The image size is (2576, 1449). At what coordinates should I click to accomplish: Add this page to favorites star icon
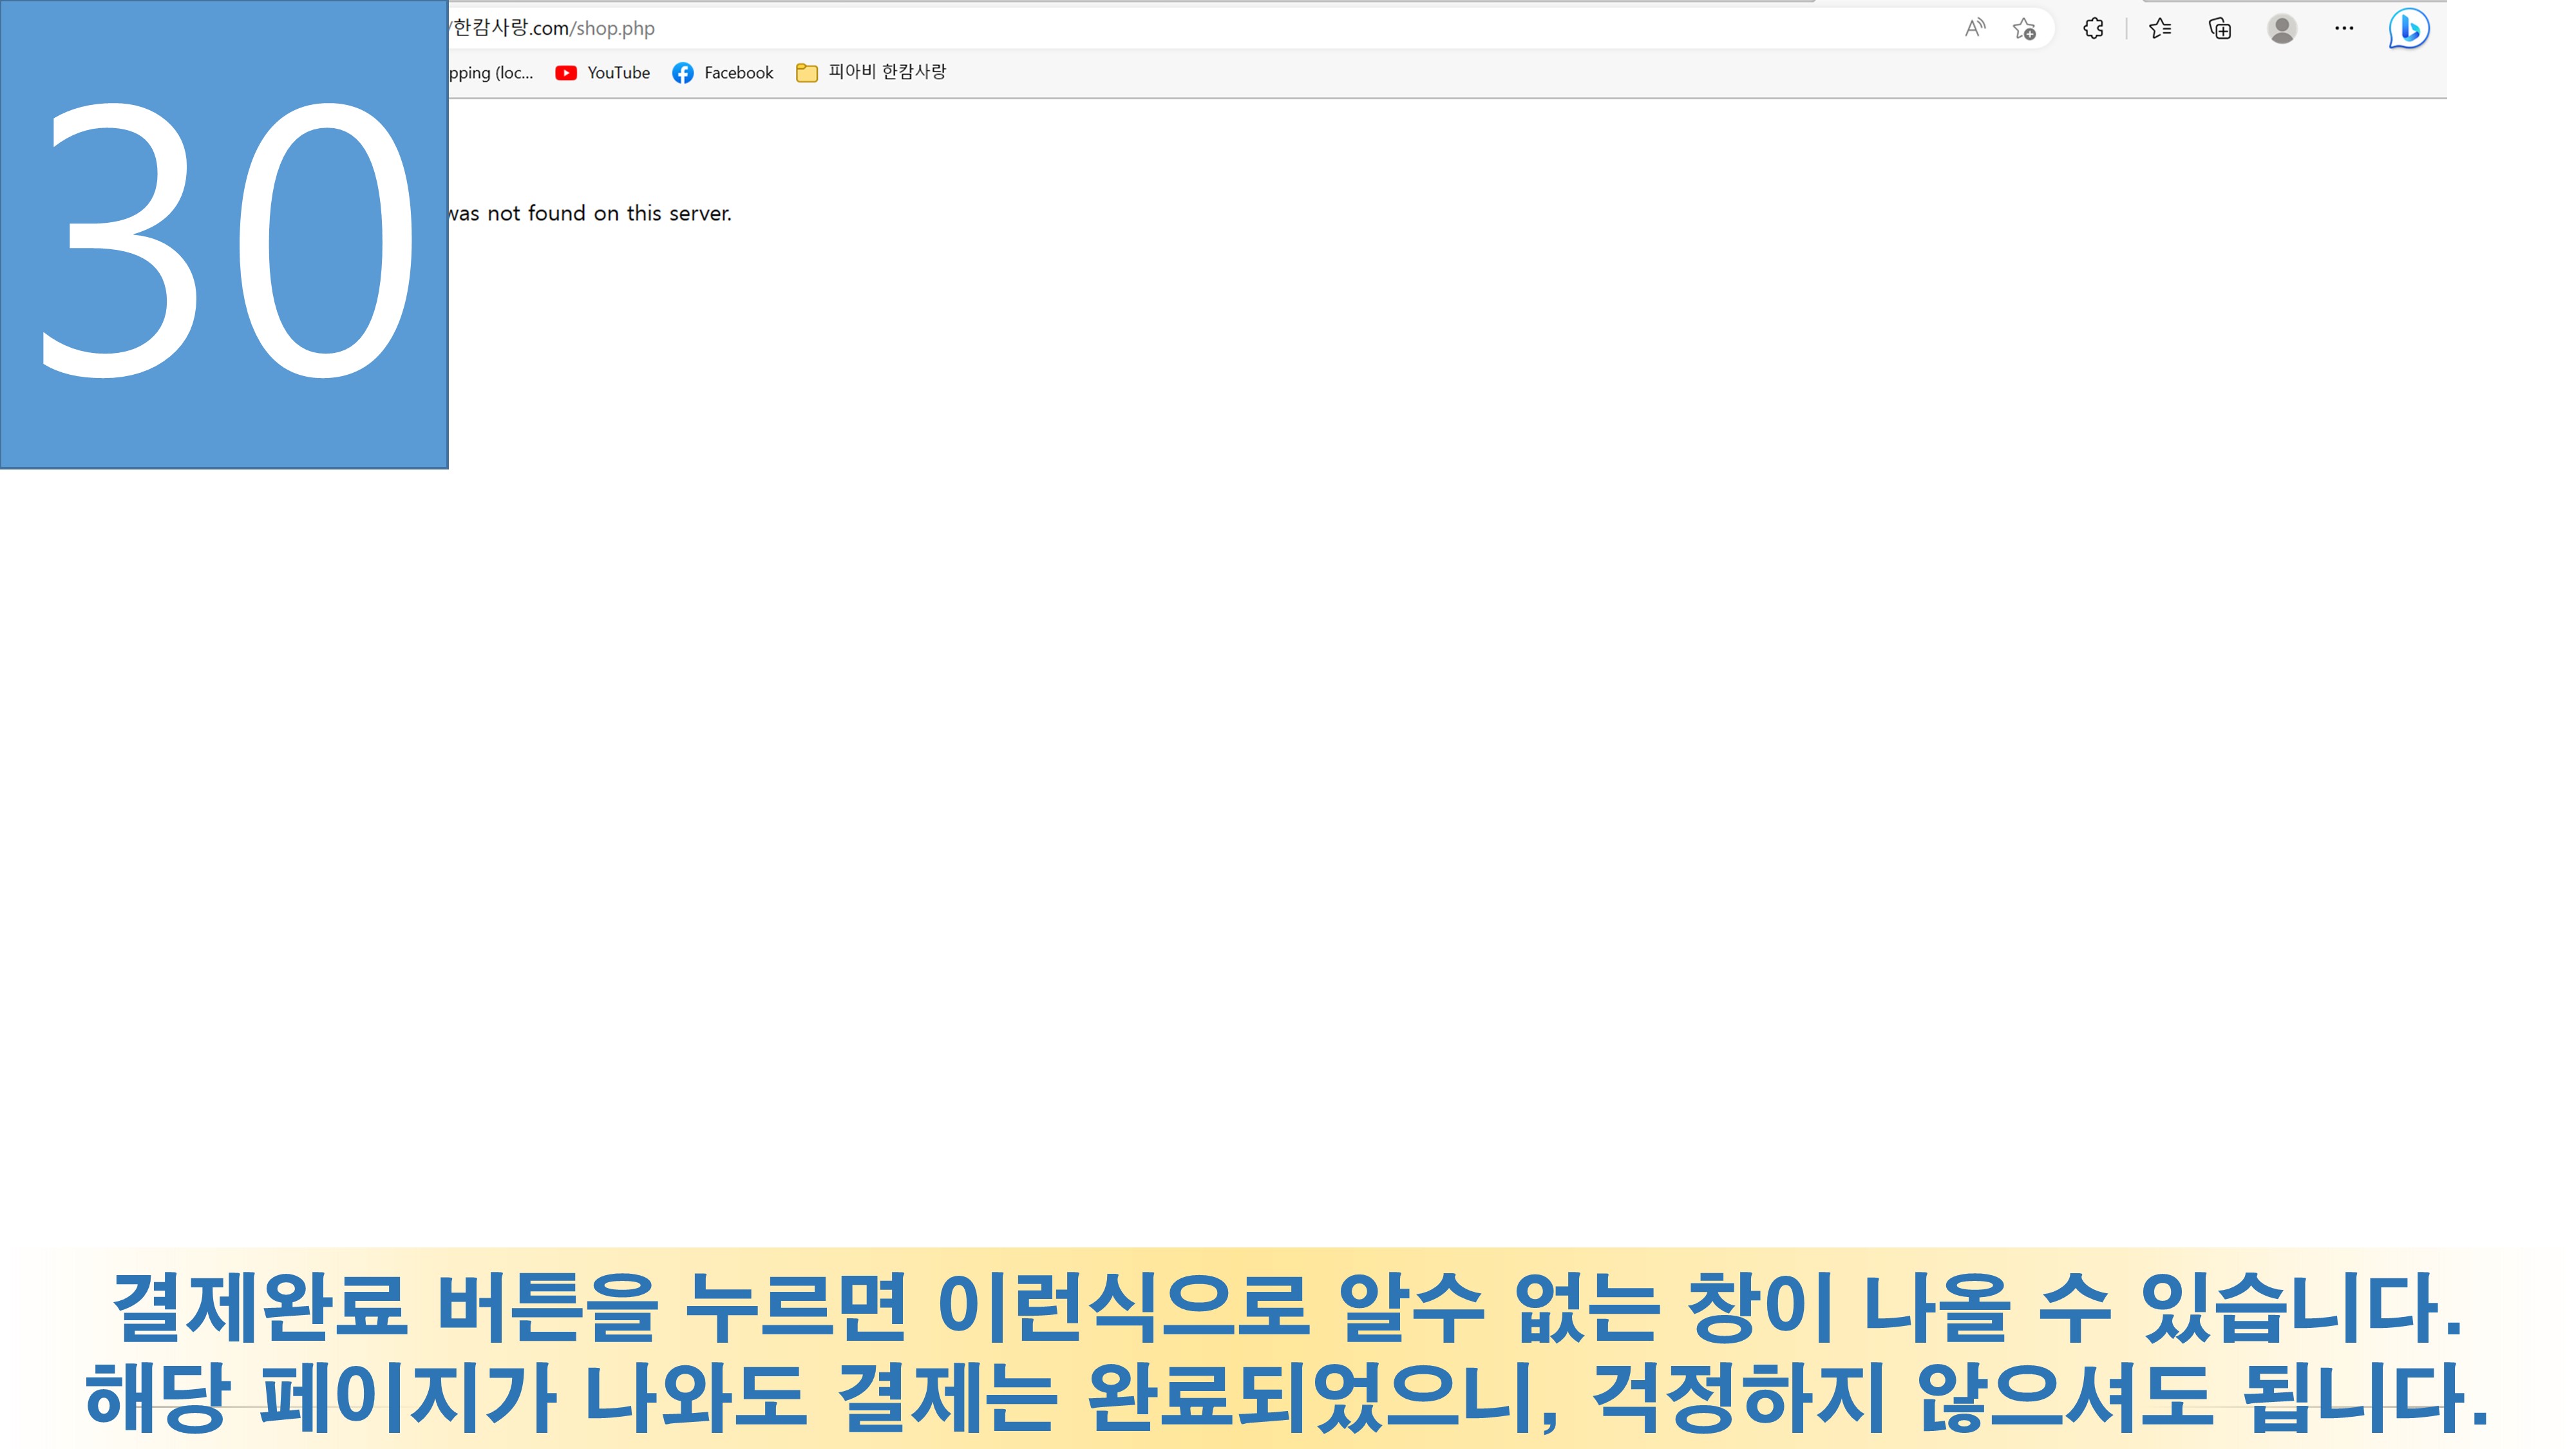[x=2024, y=29]
